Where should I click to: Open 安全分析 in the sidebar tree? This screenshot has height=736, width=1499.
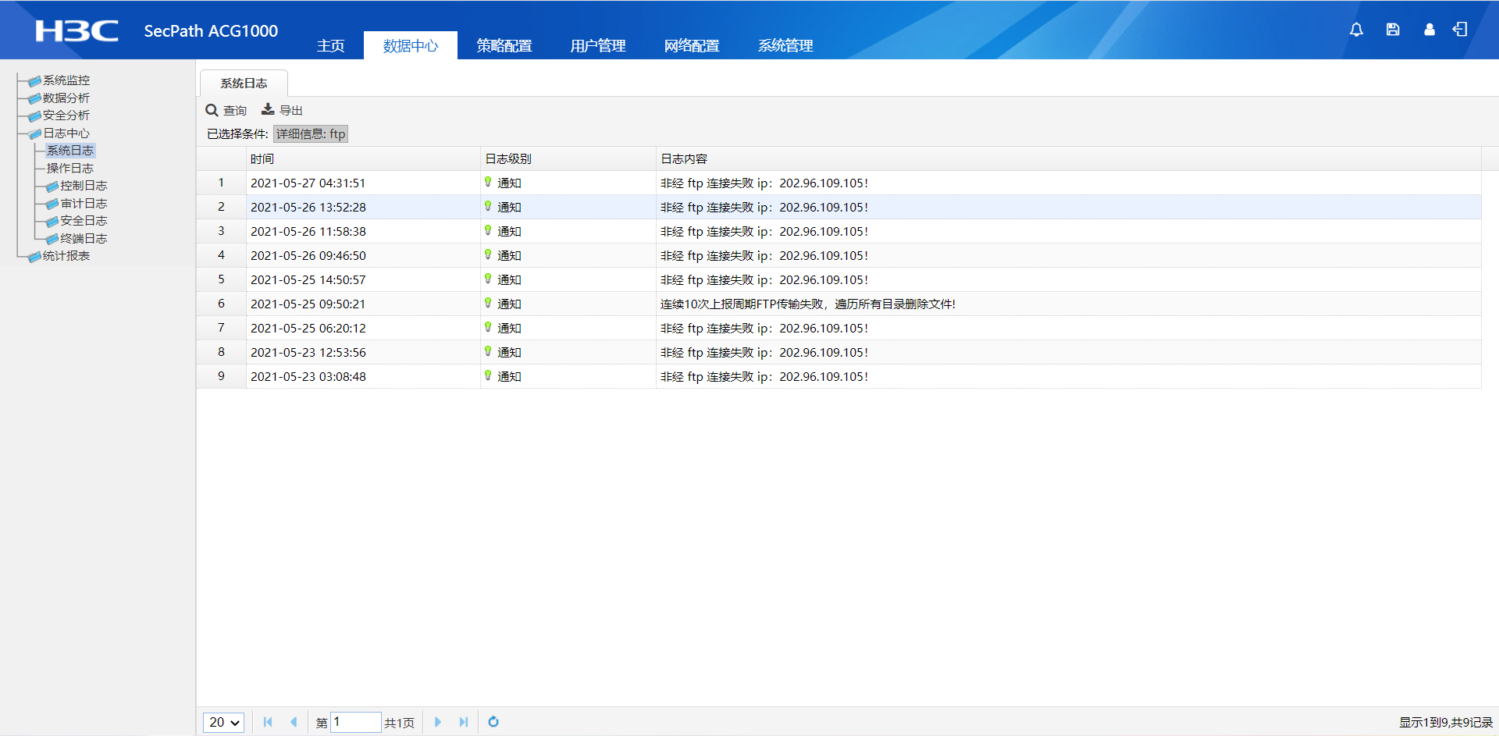point(66,116)
